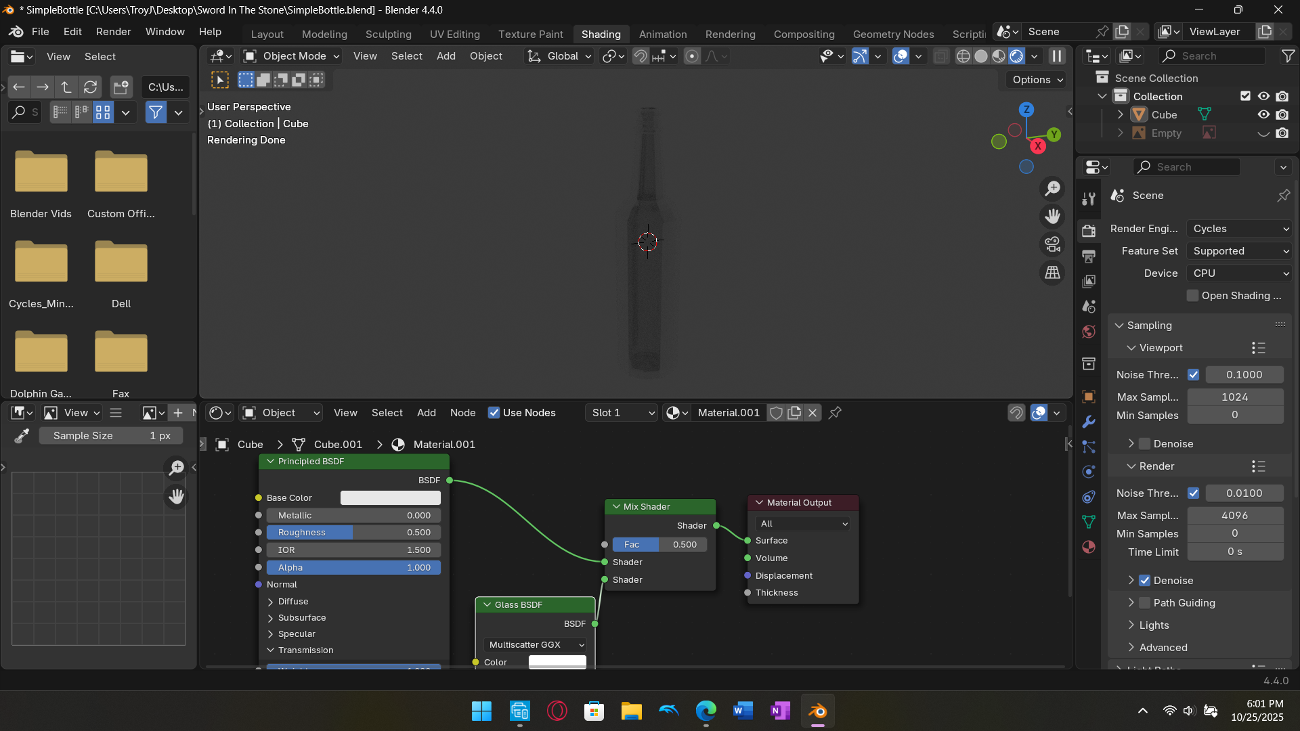Enable Open Shading Language checkbox
Image resolution: width=1300 pixels, height=731 pixels.
click(x=1193, y=296)
